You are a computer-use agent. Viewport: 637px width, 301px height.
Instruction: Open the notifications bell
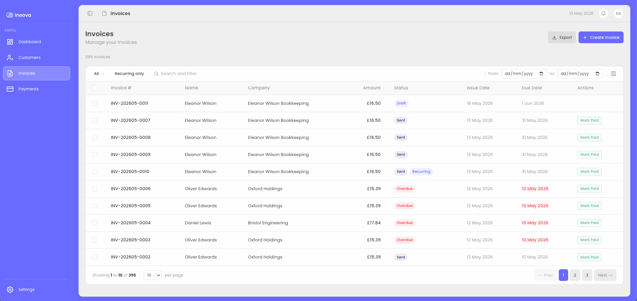coord(603,13)
